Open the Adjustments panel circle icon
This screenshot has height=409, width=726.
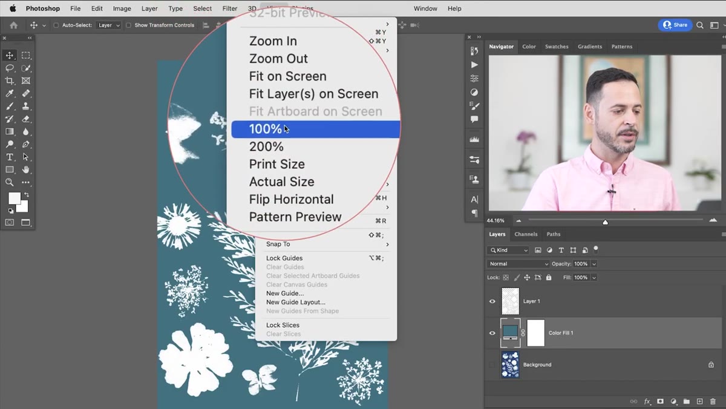tap(474, 93)
